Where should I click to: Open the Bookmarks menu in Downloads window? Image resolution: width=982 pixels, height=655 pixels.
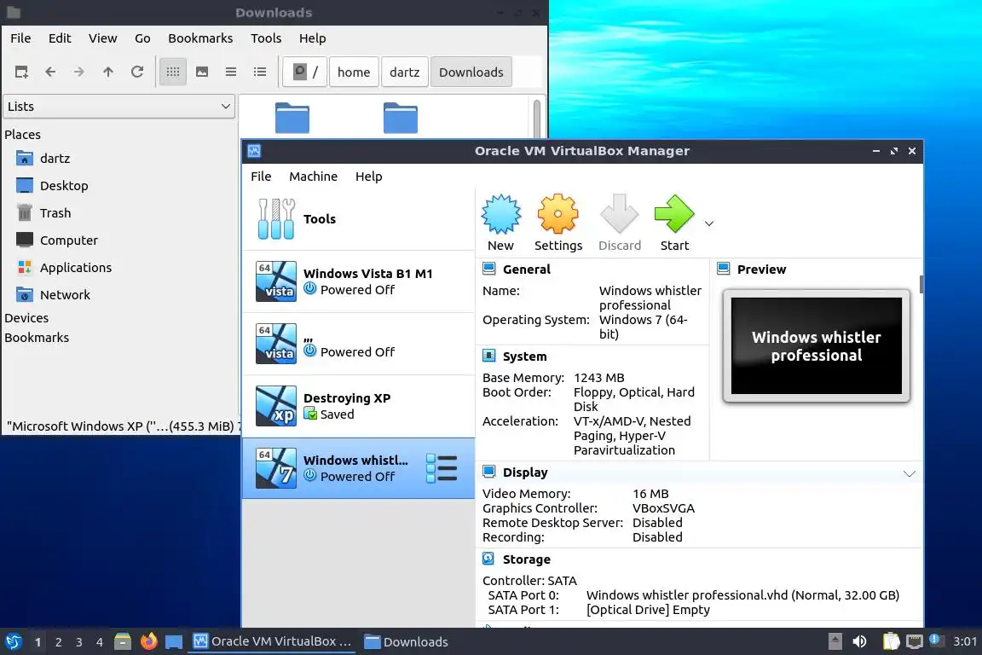pyautogui.click(x=200, y=38)
